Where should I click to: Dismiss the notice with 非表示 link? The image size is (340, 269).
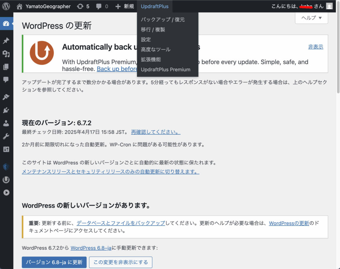(316, 47)
